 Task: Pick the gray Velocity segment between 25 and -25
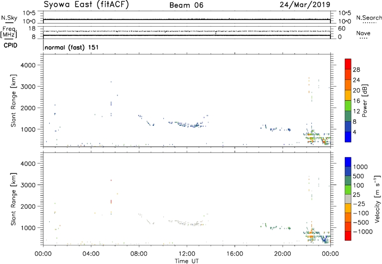[348, 199]
